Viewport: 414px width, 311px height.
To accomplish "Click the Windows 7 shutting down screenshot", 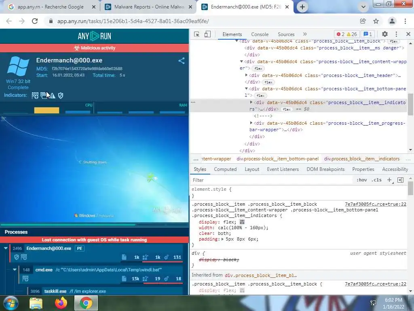I will click(x=94, y=169).
